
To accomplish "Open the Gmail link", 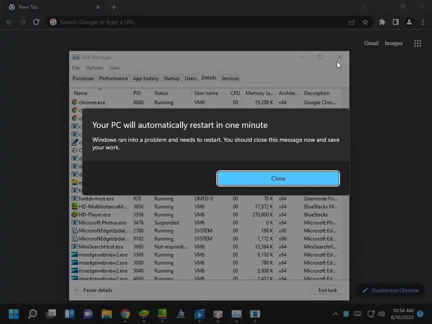I will 371,43.
